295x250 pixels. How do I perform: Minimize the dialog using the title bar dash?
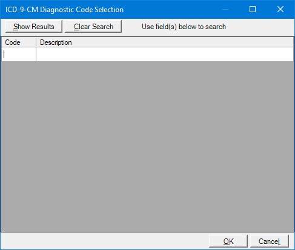(x=225, y=9)
